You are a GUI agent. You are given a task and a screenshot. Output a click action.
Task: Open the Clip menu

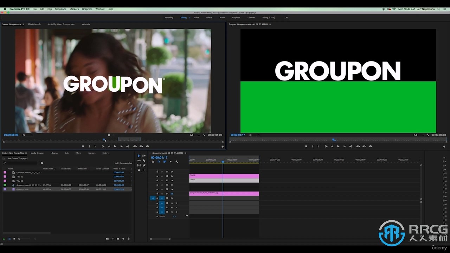[x=50, y=9]
